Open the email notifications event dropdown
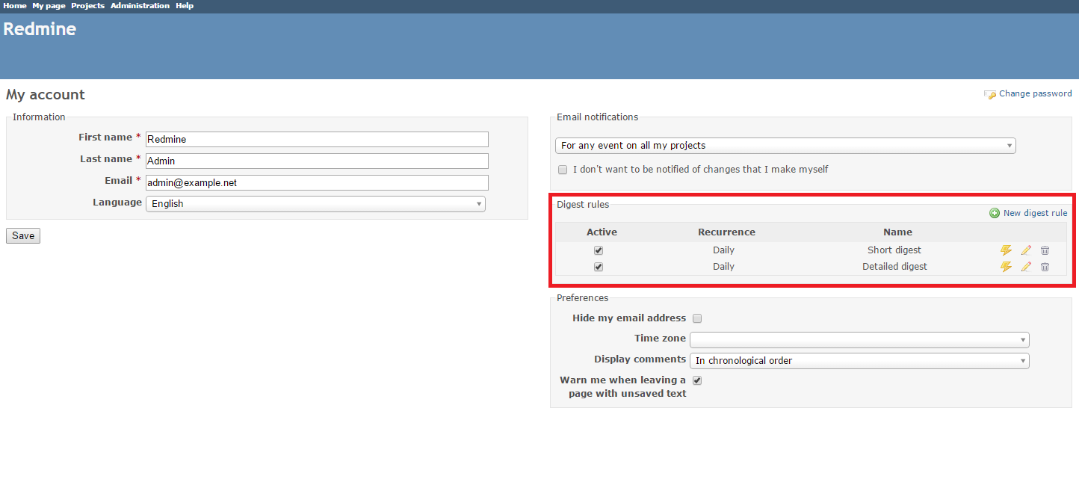 pyautogui.click(x=785, y=146)
